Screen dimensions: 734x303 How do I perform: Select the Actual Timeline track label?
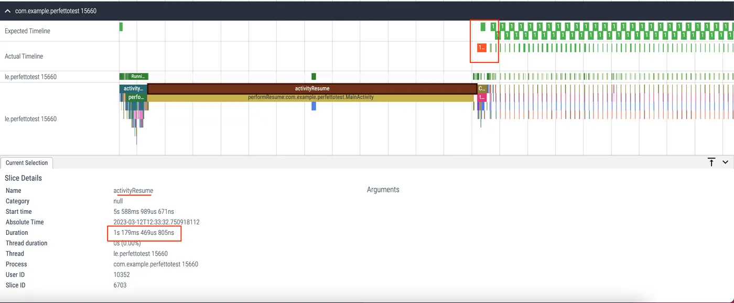click(24, 56)
